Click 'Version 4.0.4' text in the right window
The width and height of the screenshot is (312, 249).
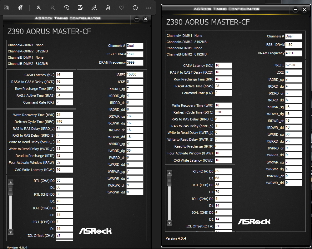click(x=176, y=238)
